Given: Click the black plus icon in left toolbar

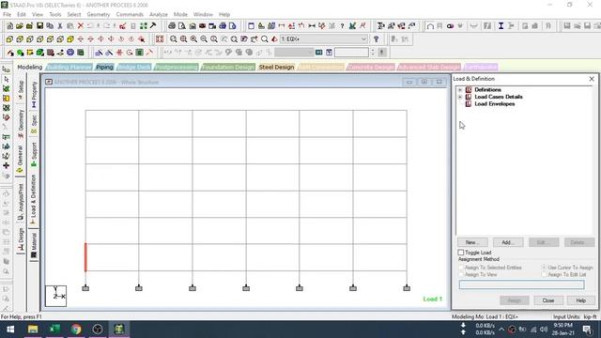Looking at the screenshot, I should tap(7, 165).
